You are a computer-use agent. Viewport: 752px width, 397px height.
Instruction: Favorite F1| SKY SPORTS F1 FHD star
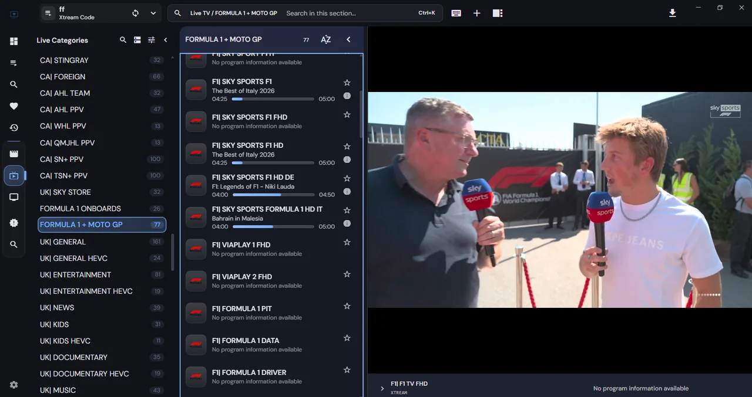(x=347, y=114)
